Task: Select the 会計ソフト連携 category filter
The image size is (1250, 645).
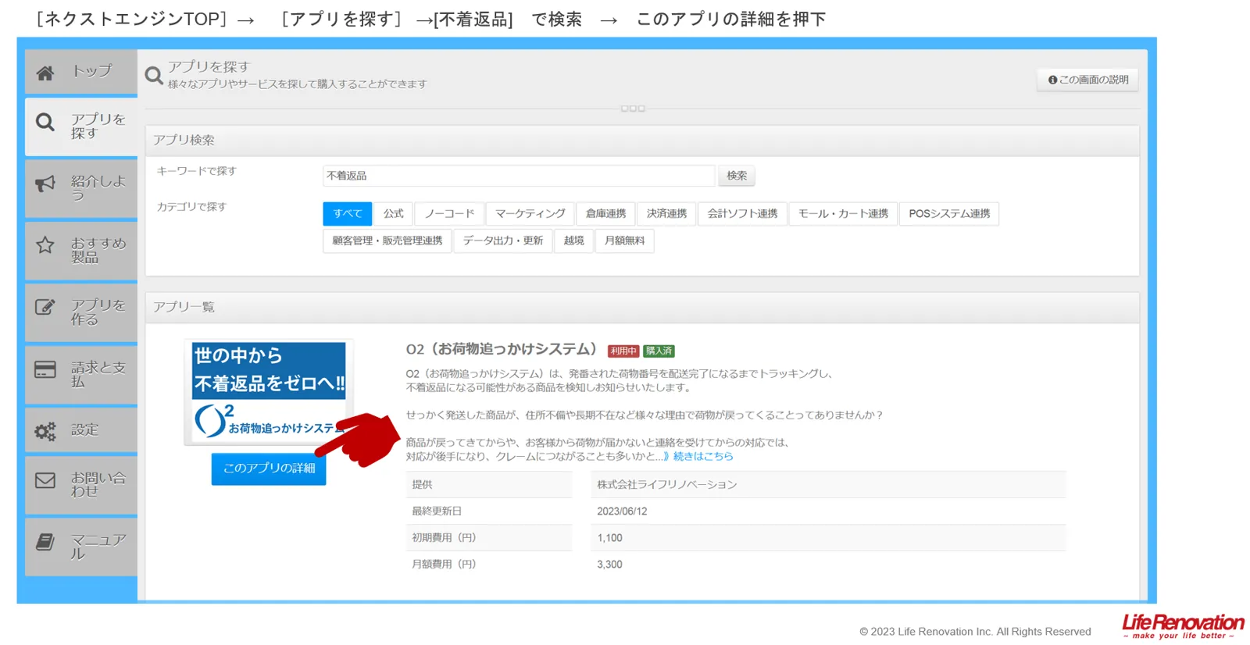Action: 742,213
